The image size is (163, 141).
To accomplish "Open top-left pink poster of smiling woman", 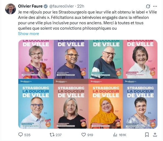I will point(36,59).
